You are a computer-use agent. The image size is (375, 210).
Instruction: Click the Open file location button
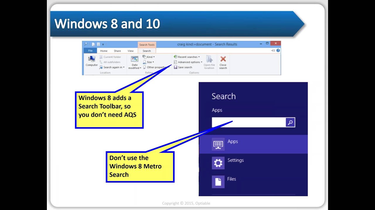(x=209, y=62)
